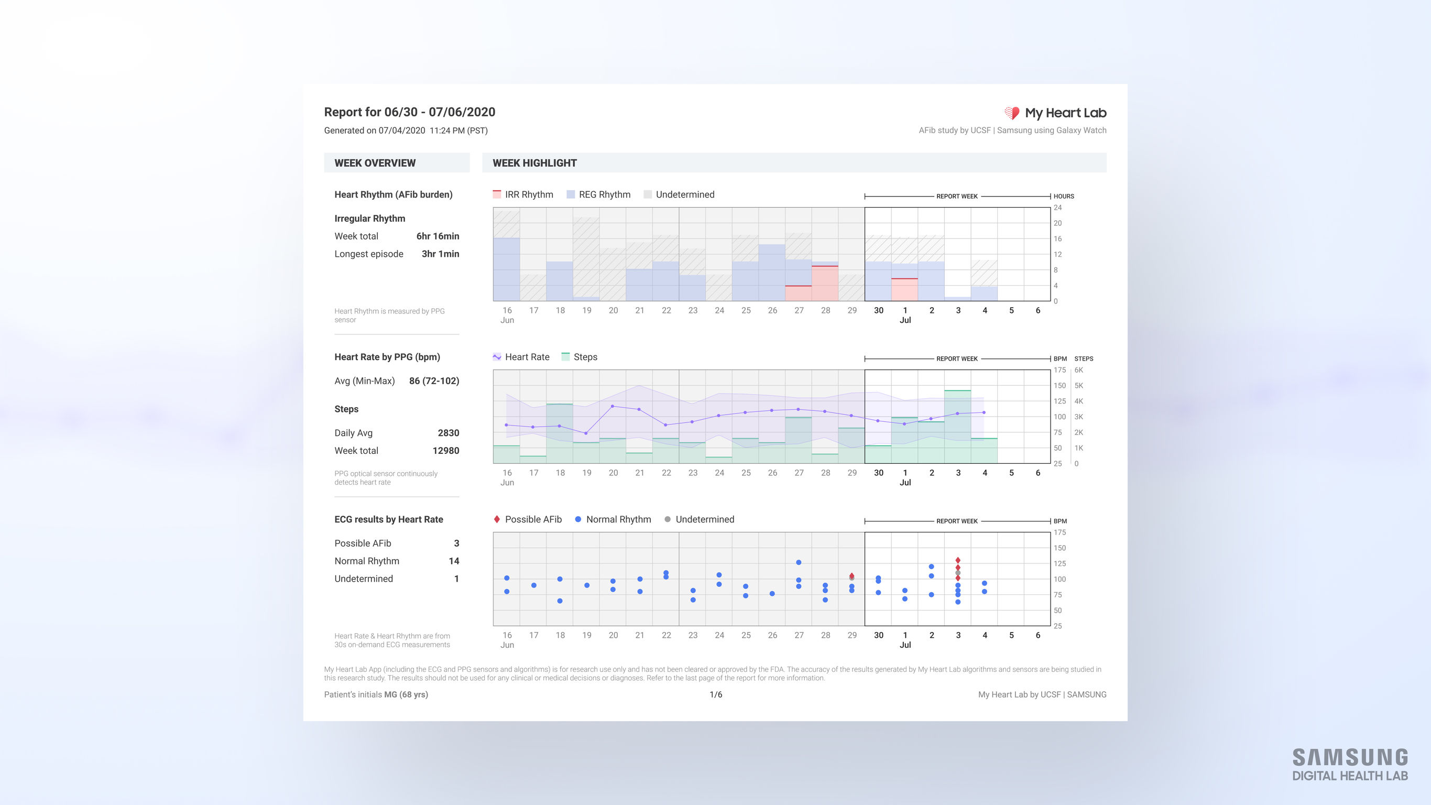This screenshot has height=805, width=1431.
Task: Click the 'Generated on 07/04/2020' timestamp text
Action: click(x=406, y=130)
